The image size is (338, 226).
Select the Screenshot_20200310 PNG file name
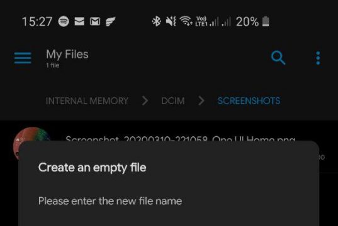180,138
